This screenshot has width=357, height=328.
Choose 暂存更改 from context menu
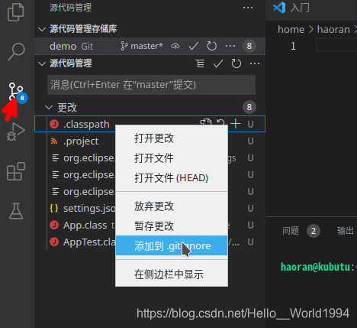(172, 226)
